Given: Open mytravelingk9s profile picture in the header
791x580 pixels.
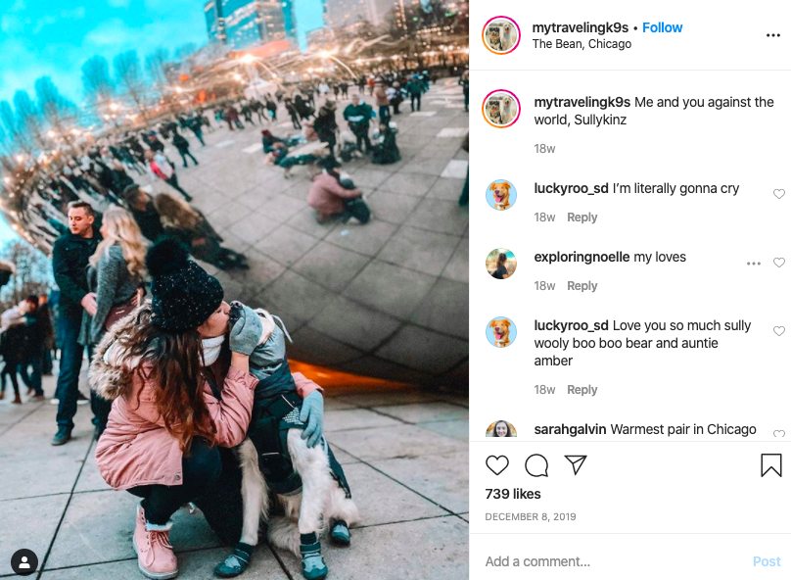Looking at the screenshot, I should click(x=501, y=35).
